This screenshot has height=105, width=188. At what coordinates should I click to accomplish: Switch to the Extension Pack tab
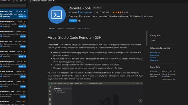point(84,29)
